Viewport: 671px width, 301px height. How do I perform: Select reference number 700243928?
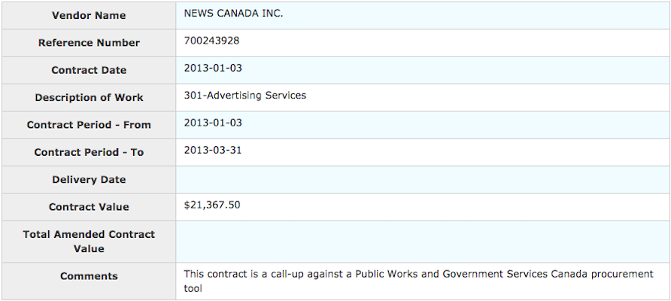[x=211, y=41]
